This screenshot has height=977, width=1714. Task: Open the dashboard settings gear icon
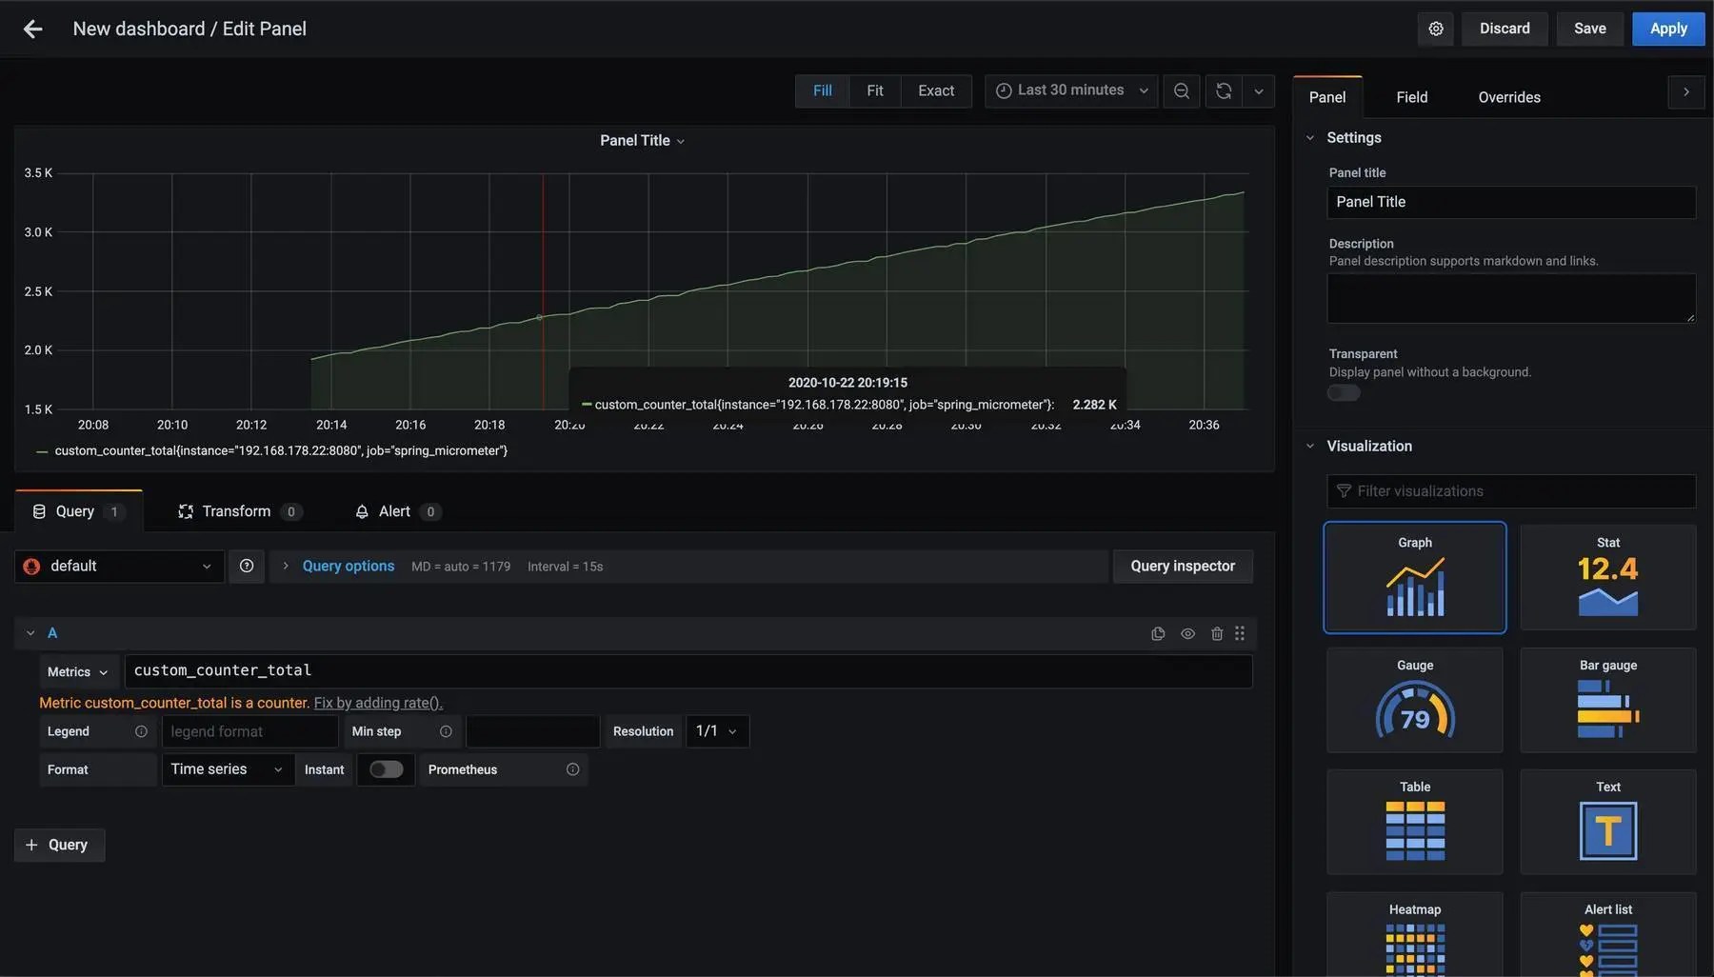[1435, 28]
